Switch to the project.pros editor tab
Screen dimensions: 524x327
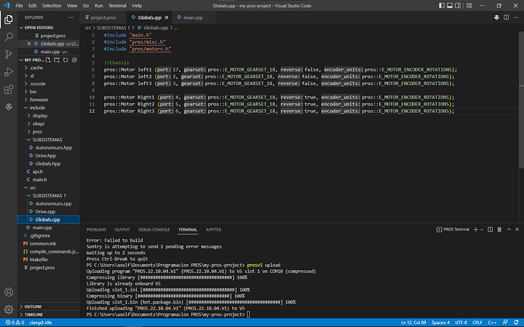[103, 17]
